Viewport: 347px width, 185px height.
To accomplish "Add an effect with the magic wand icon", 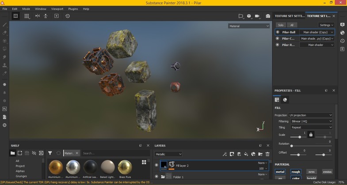I will click(x=225, y=154).
